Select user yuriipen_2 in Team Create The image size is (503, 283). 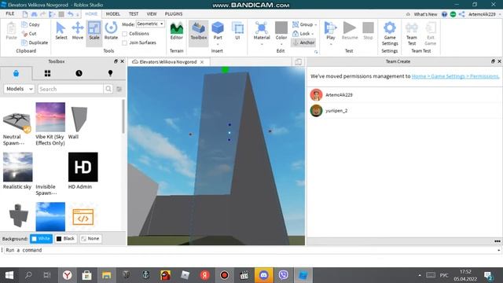click(404, 111)
